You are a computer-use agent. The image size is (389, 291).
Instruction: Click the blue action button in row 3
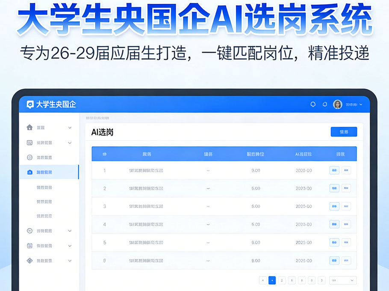(x=334, y=206)
